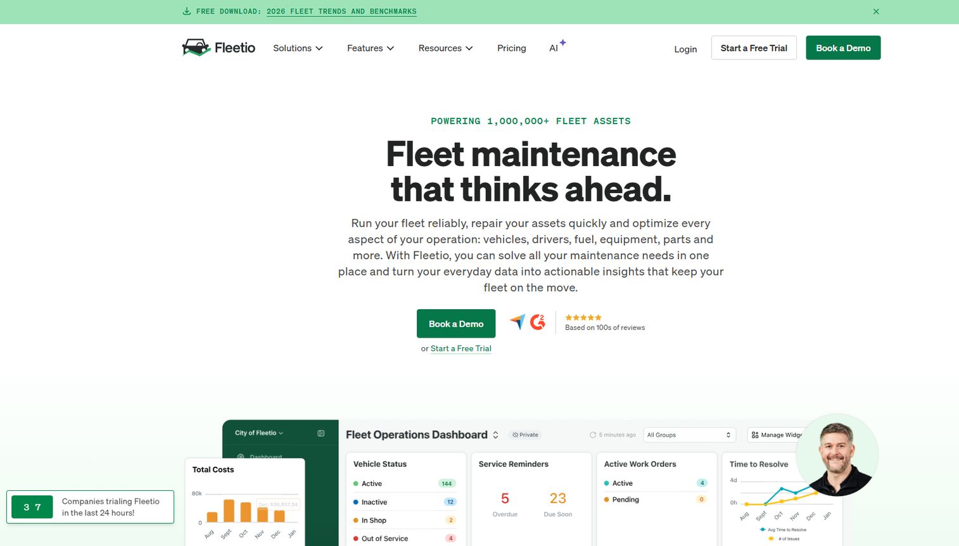
Task: Click the refresh icon beside '5 minutes ago'
Action: (593, 435)
